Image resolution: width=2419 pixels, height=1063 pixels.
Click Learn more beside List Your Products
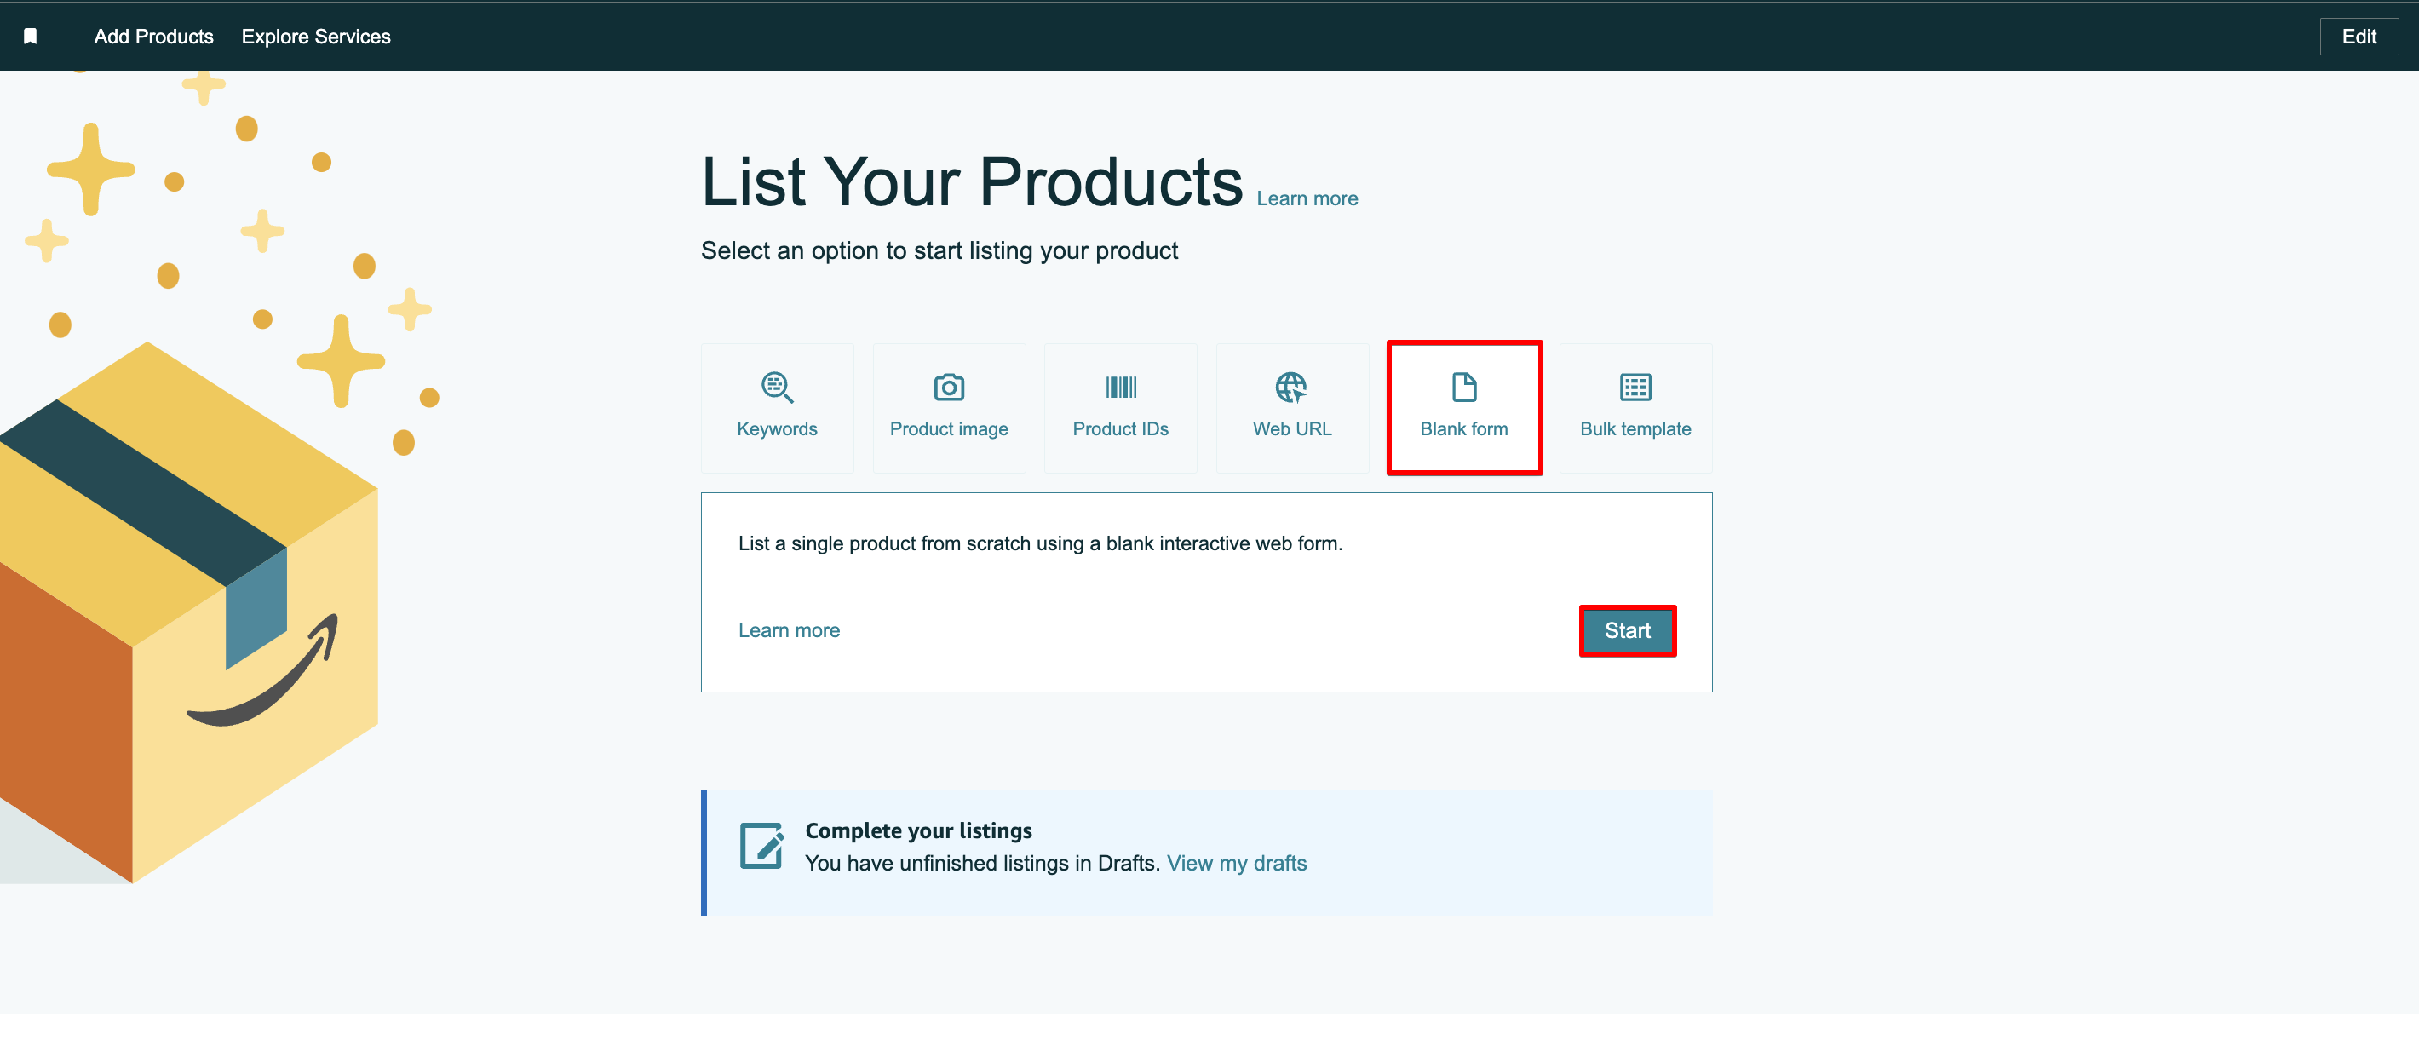(x=1307, y=198)
